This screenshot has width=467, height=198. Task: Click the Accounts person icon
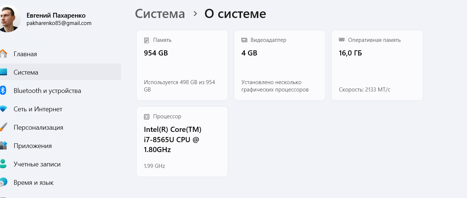3,164
